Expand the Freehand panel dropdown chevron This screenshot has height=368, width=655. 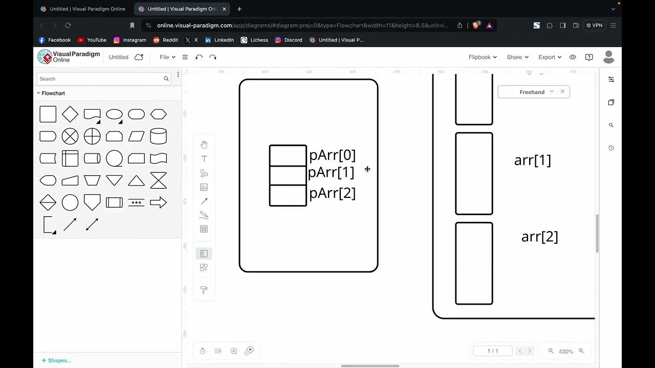coord(552,91)
